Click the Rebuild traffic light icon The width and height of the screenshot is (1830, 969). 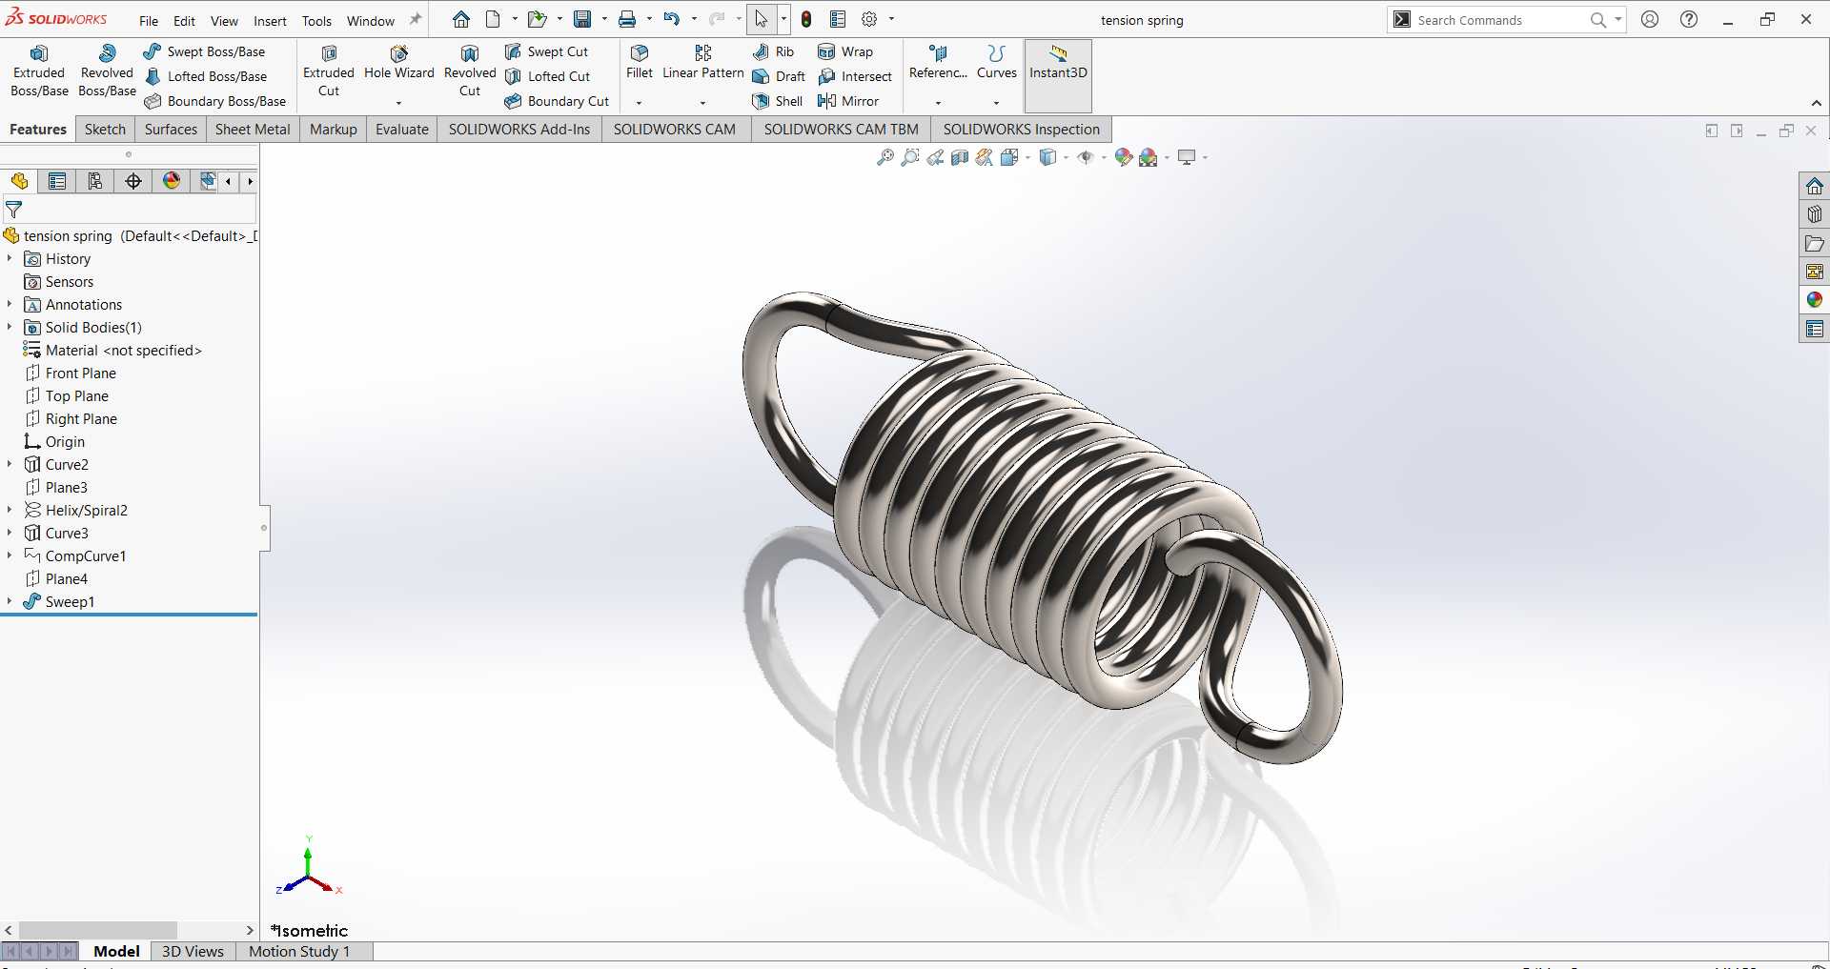[806, 19]
